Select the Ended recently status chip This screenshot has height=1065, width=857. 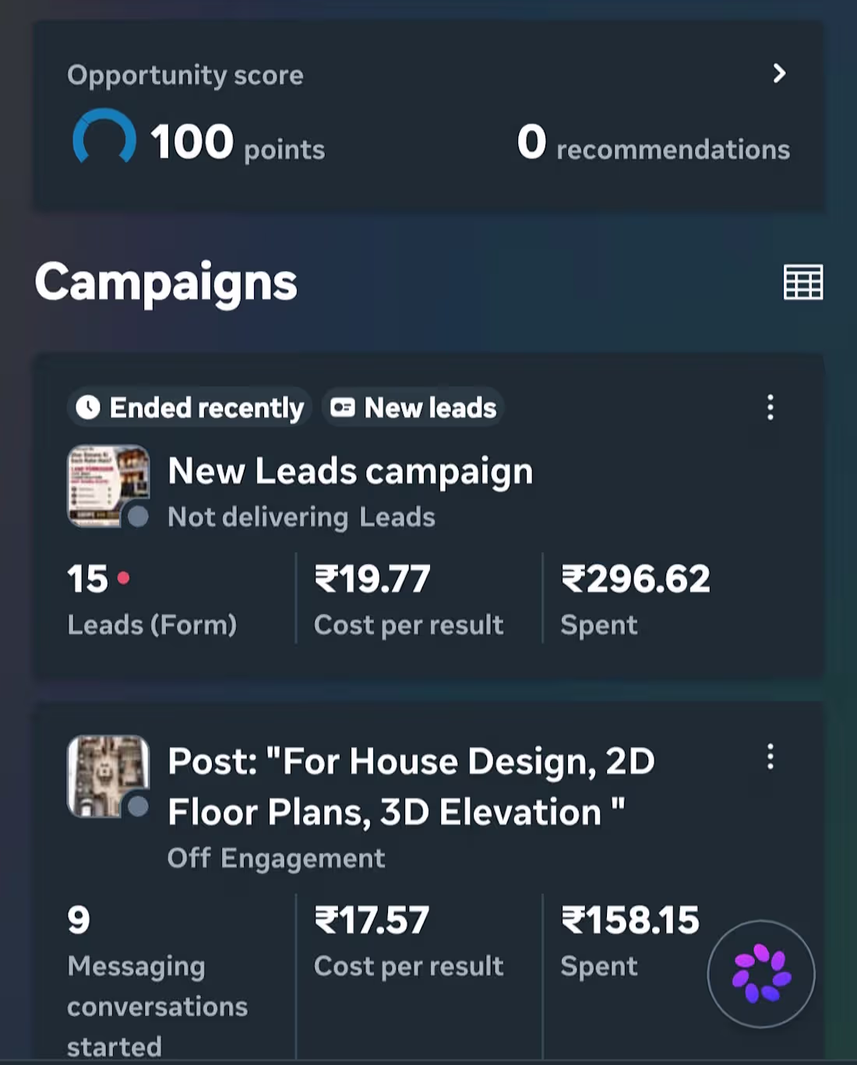pos(189,407)
